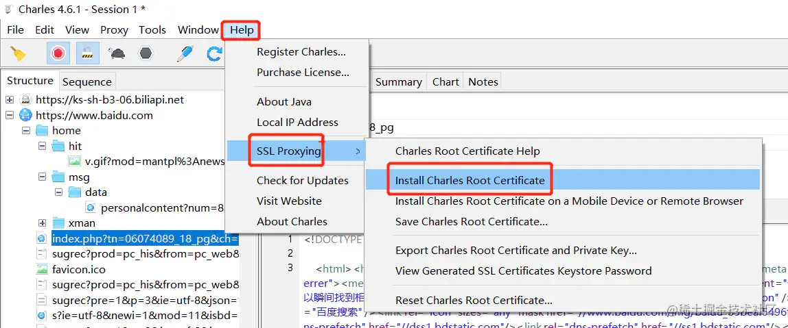The height and width of the screenshot is (328, 788).
Task: Toggle the hexagon Breakpoints icon
Action: (x=146, y=53)
